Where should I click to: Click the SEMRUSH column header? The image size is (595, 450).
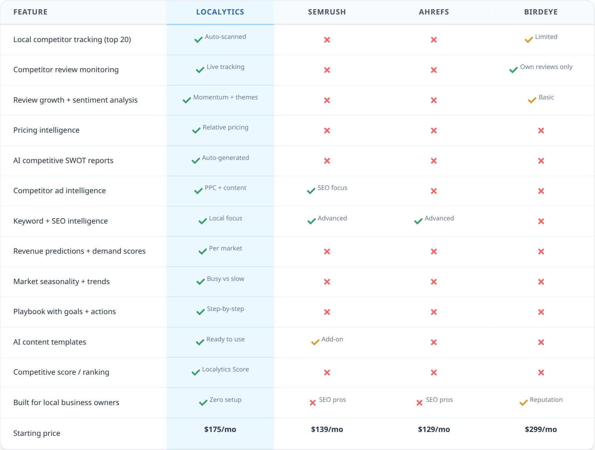327,12
